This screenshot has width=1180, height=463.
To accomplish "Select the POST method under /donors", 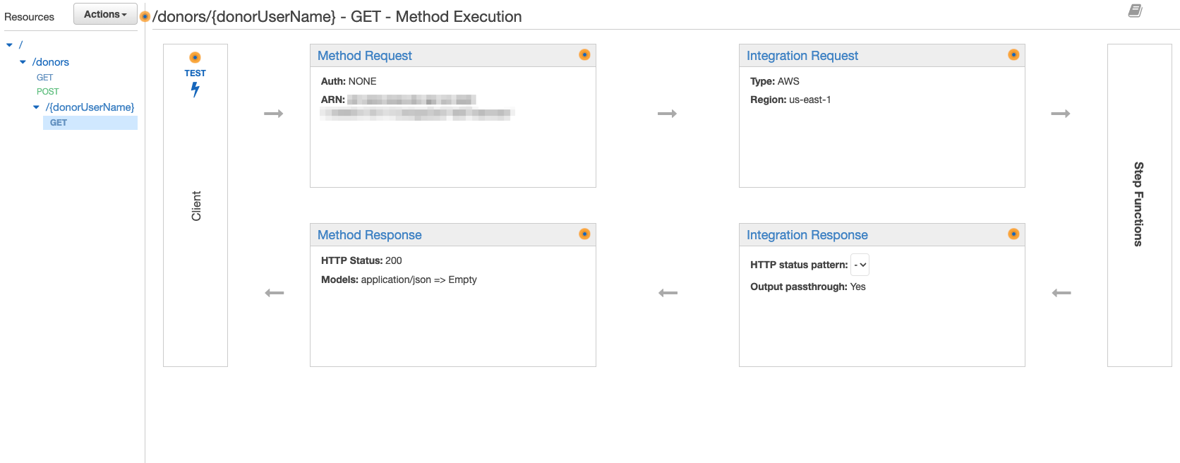I will click(47, 92).
